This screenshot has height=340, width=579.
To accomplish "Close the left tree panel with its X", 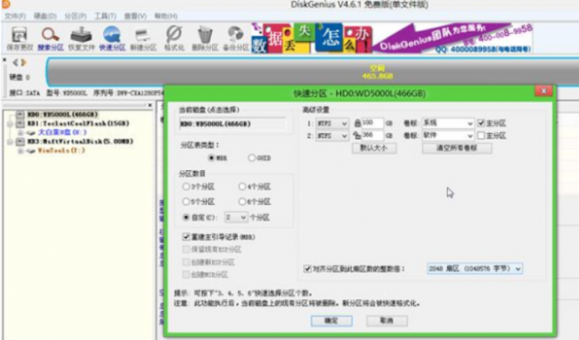I will (x=150, y=105).
